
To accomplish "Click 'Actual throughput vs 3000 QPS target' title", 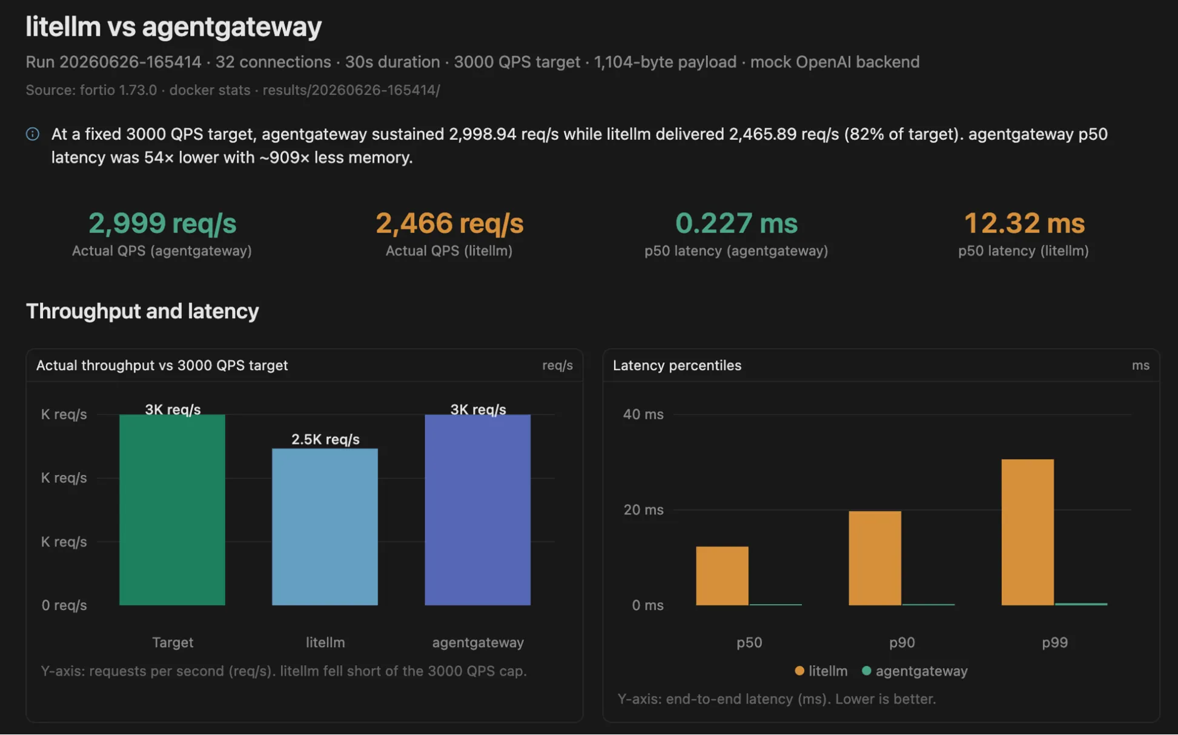I will [162, 365].
